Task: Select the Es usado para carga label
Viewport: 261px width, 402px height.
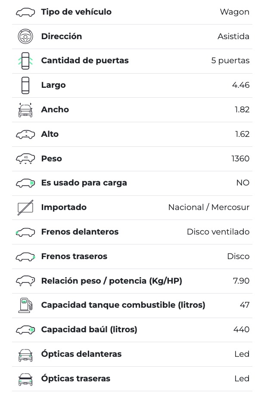Action: [84, 183]
